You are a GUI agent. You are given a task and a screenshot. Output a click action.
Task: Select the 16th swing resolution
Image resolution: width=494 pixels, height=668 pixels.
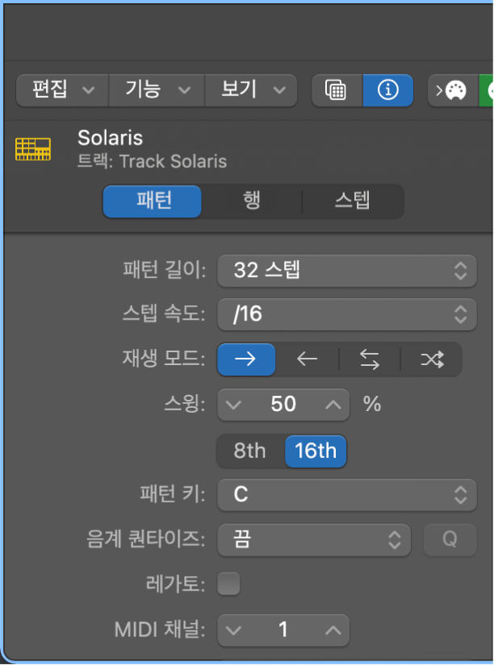315,452
